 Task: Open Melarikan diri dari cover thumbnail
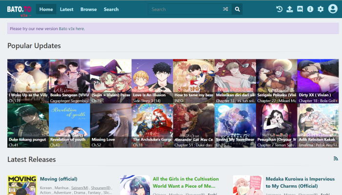coord(235,81)
